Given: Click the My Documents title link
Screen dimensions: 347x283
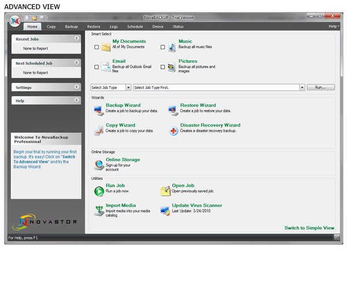Looking at the screenshot, I should [x=129, y=41].
